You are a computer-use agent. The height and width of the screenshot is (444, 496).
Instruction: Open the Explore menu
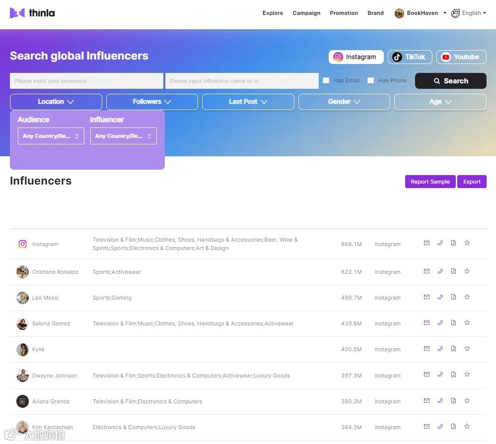coord(273,13)
